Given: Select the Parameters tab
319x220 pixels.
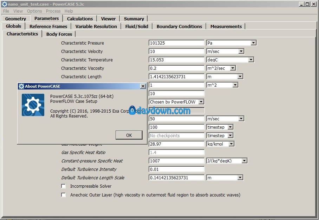Looking at the screenshot, I should 47,18.
